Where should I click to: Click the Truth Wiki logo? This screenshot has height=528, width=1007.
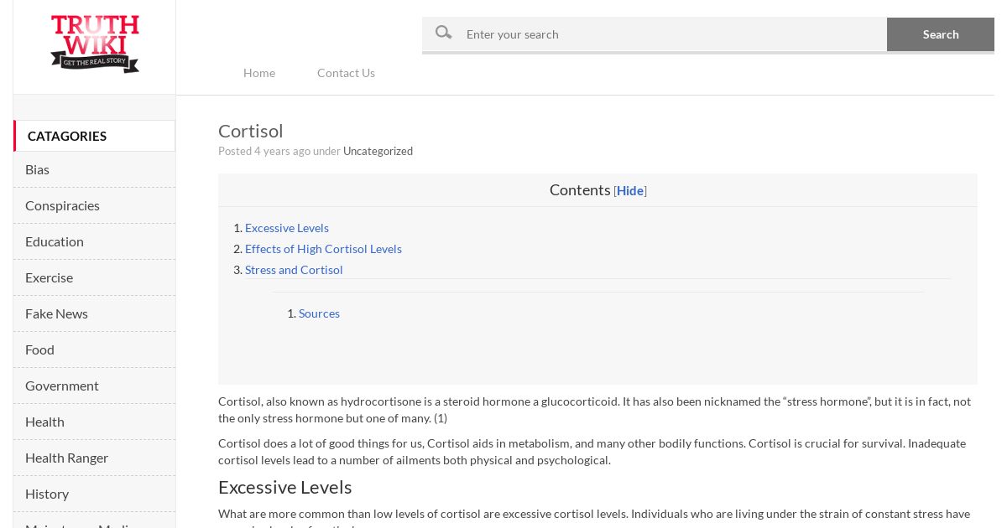[95, 44]
